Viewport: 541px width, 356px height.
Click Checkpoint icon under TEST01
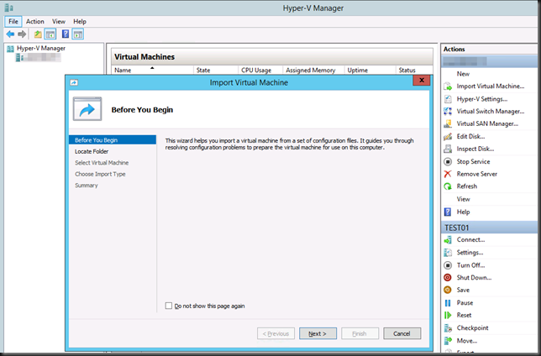point(448,328)
